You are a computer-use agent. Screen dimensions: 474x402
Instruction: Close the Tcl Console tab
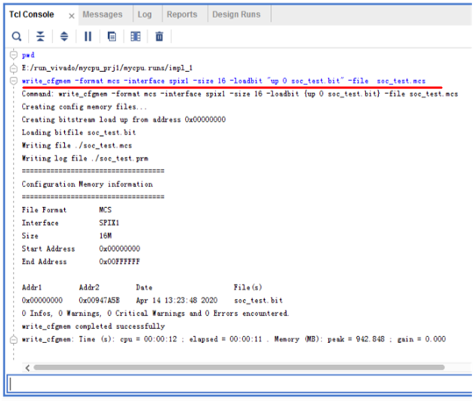click(x=71, y=16)
